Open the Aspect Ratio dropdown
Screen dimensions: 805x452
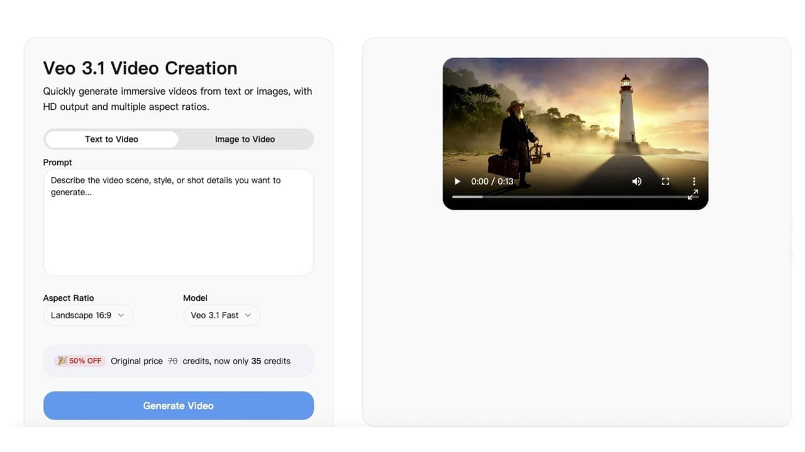coord(88,315)
